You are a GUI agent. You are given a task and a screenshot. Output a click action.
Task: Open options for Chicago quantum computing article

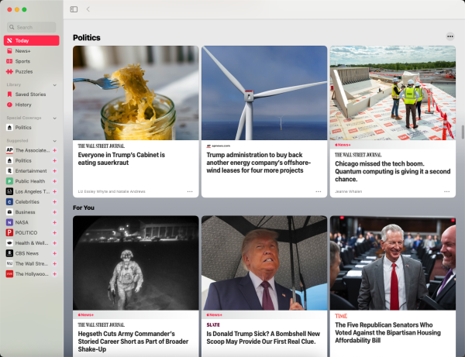[446, 192]
